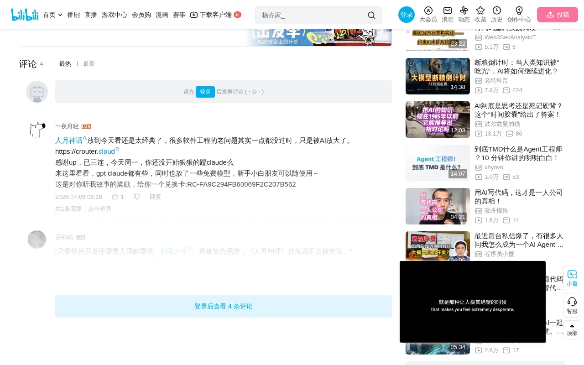Open title AI到底是思考还是死记硬背

(518, 110)
